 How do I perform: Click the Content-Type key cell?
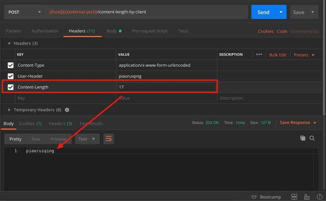tap(66, 65)
